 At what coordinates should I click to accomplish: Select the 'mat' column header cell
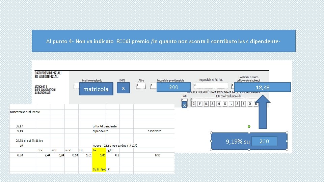click(58, 150)
